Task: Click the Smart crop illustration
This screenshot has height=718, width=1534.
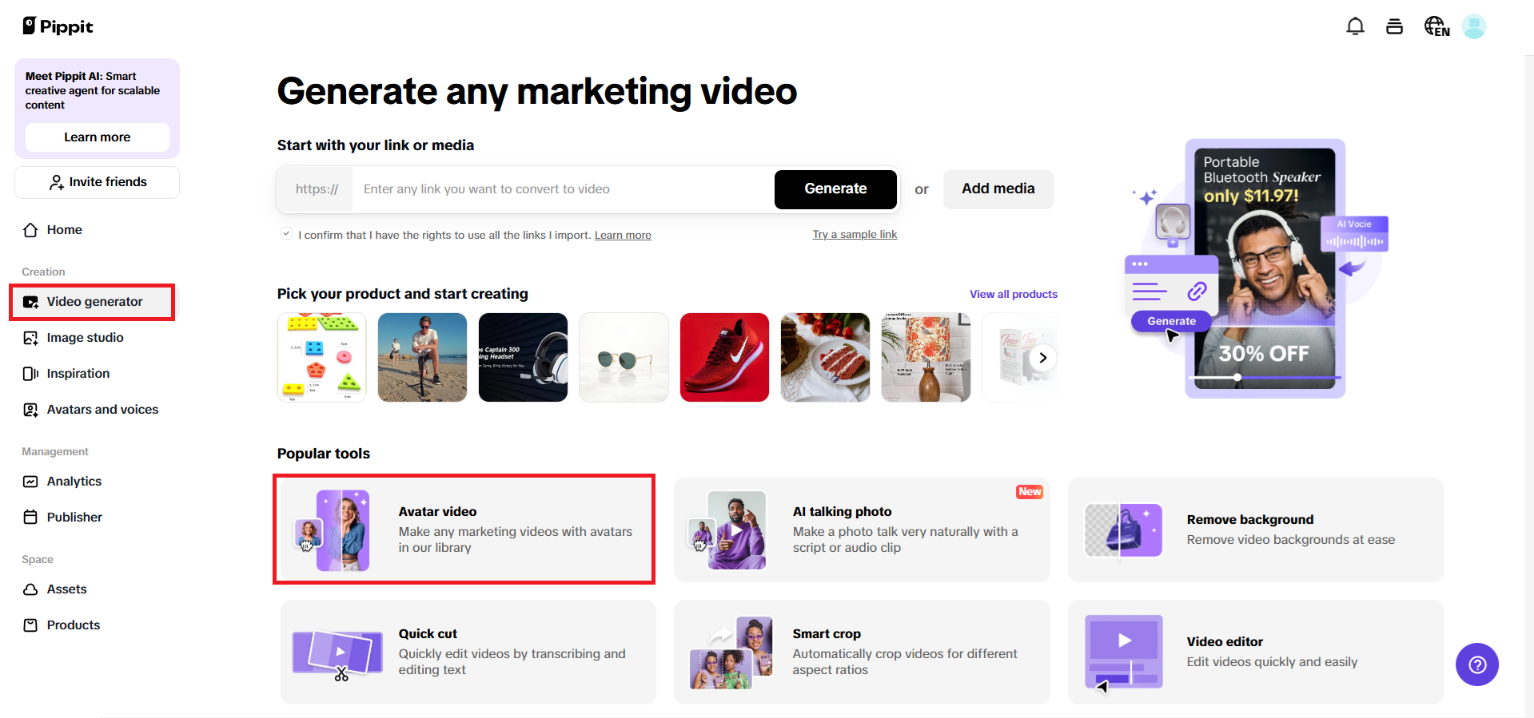Action: pos(731,653)
